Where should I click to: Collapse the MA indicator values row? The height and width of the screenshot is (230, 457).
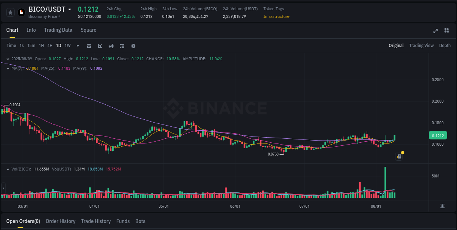coord(8,68)
